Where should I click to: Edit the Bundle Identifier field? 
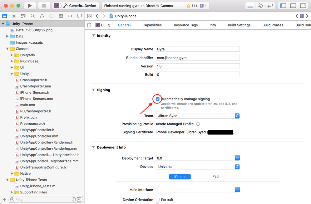point(198,58)
